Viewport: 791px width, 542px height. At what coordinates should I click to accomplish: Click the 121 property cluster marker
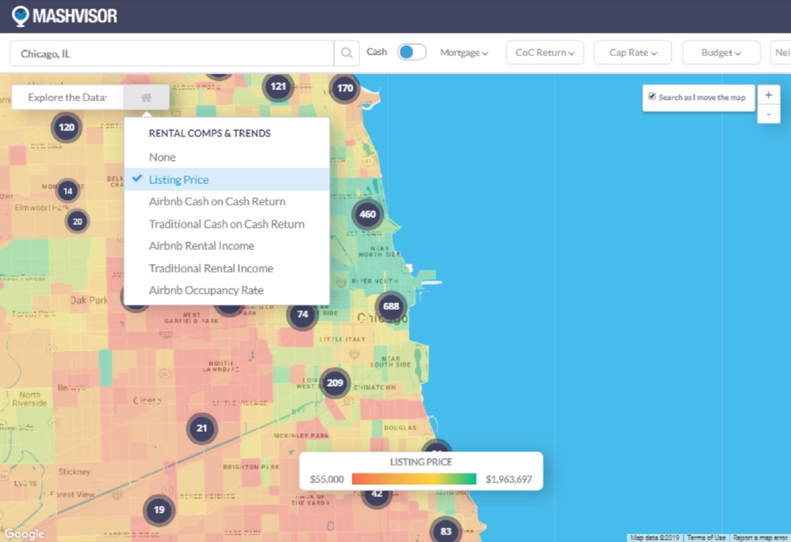[x=278, y=86]
